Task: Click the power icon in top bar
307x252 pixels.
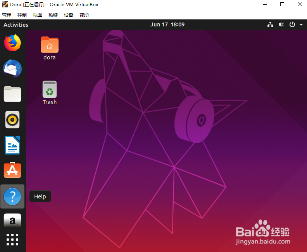Action: pos(292,24)
